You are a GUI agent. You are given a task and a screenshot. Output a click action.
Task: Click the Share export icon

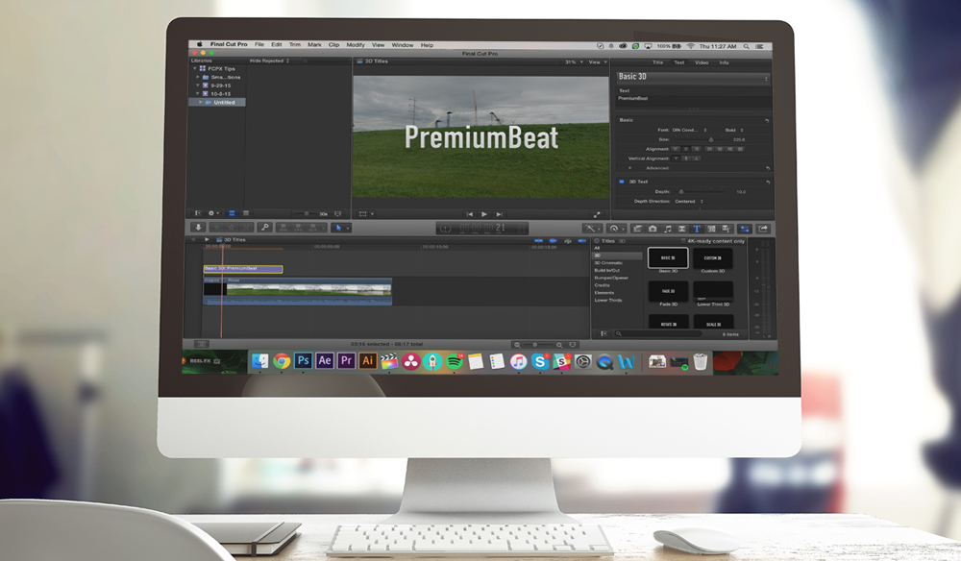point(763,229)
